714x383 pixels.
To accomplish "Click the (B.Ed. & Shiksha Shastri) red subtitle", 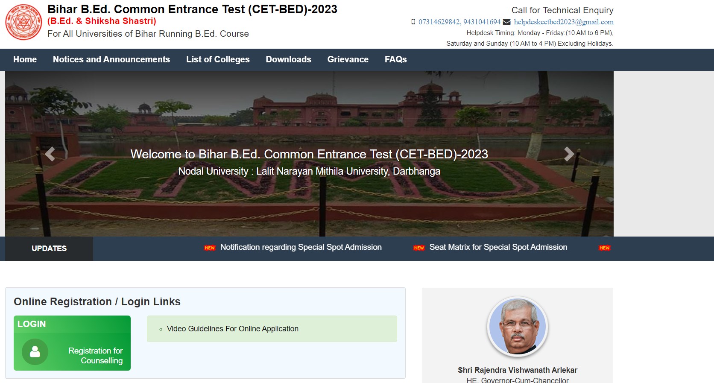I will click(102, 21).
